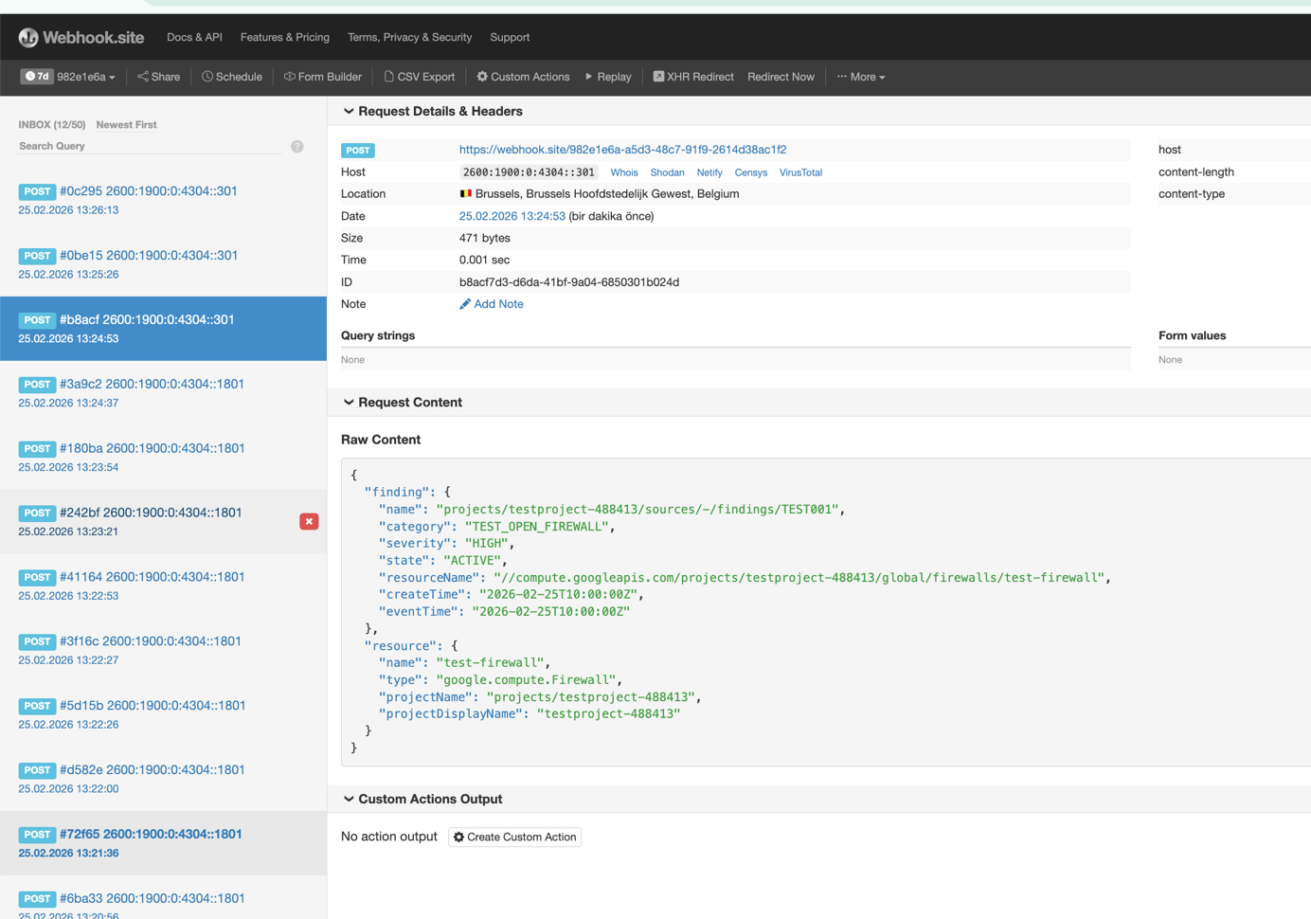The image size is (1311, 919).
Task: Open the 982e1e6a URL dropdown
Action: click(85, 77)
